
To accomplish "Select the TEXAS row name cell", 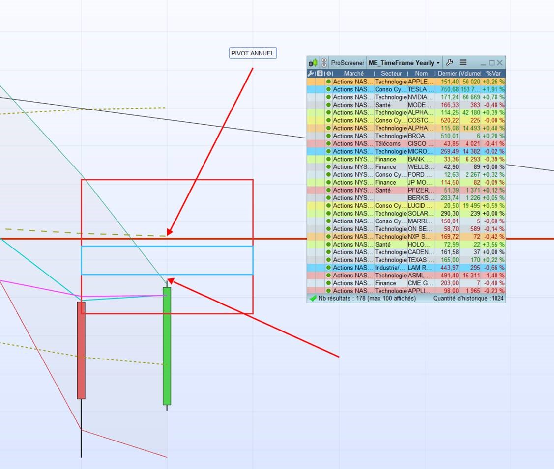I will [x=420, y=260].
